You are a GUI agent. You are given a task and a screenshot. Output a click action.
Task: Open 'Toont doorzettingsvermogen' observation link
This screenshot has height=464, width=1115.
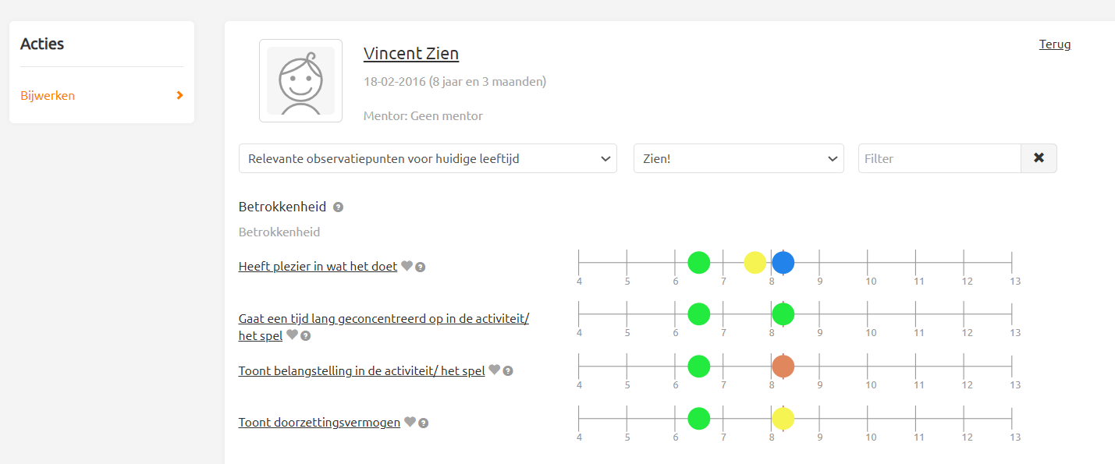point(319,422)
